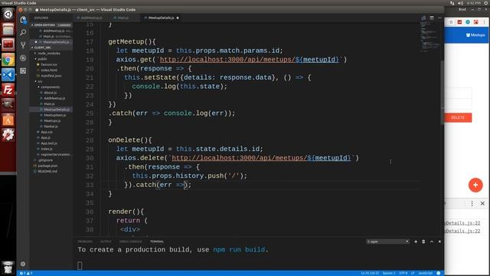Click the teal round extension icon in Chrome
This screenshot has height=276, width=490.
point(468,22)
